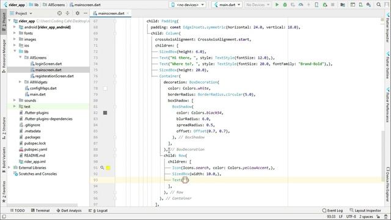This screenshot has height=220, width=391.
Task: Open the disabled No Devices dropdown
Action: tap(258, 5)
